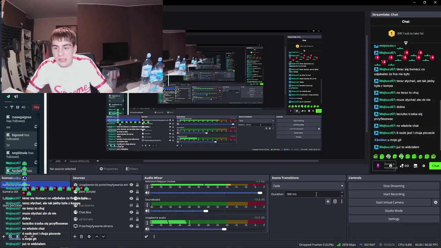
Task: Mute the Mikrofon speaker icon
Action: [147, 193]
